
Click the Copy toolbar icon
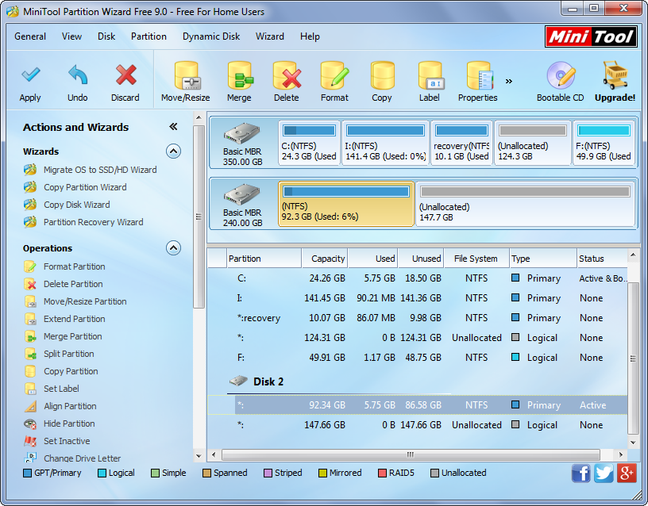coord(382,75)
